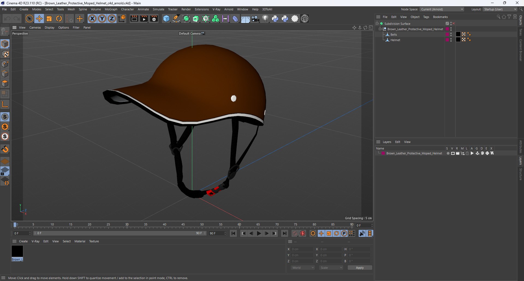
Task: Switch to Make Editable mode icon
Action: 5,32
